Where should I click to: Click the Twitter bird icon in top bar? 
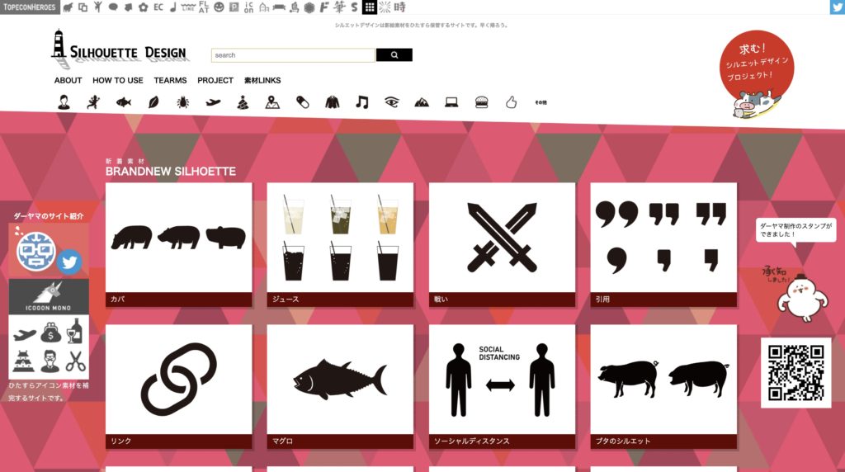pos(837,7)
